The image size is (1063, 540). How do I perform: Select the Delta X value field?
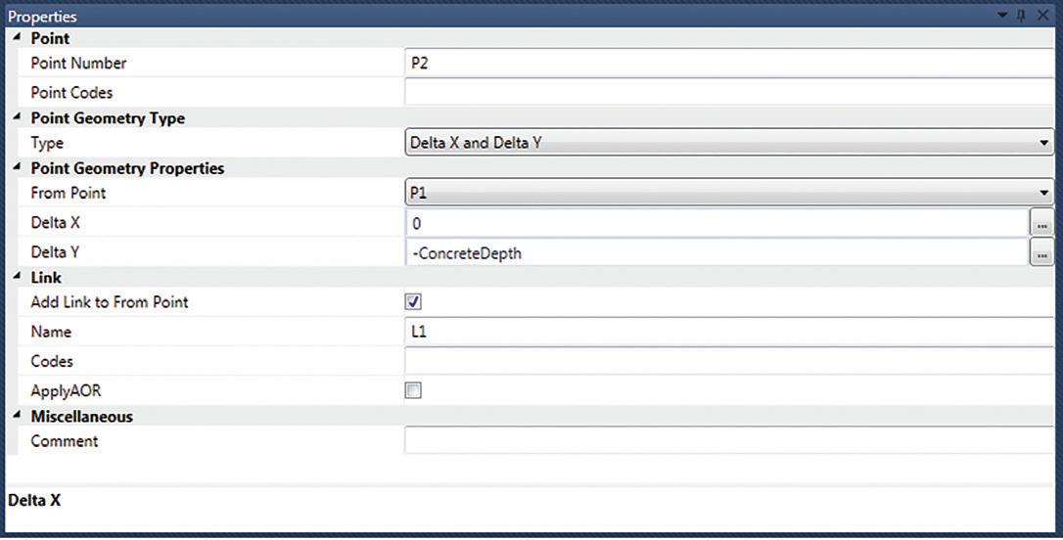[717, 223]
